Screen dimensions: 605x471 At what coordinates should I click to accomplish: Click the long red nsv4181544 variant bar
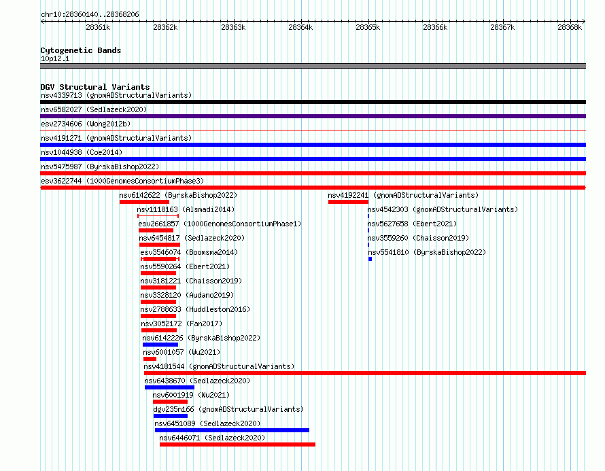coord(365,373)
